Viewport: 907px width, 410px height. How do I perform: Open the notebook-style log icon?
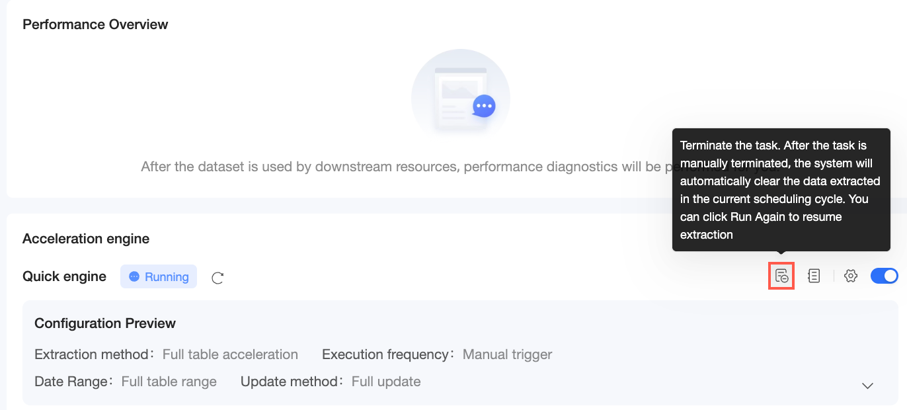[x=814, y=276]
